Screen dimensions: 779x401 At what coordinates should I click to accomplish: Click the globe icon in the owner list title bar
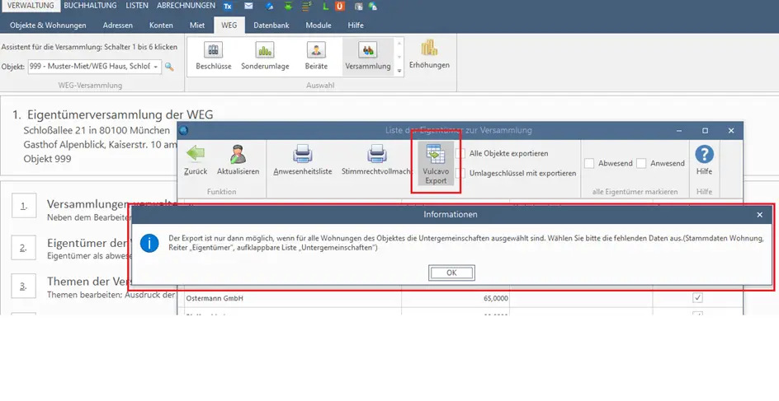(x=184, y=130)
